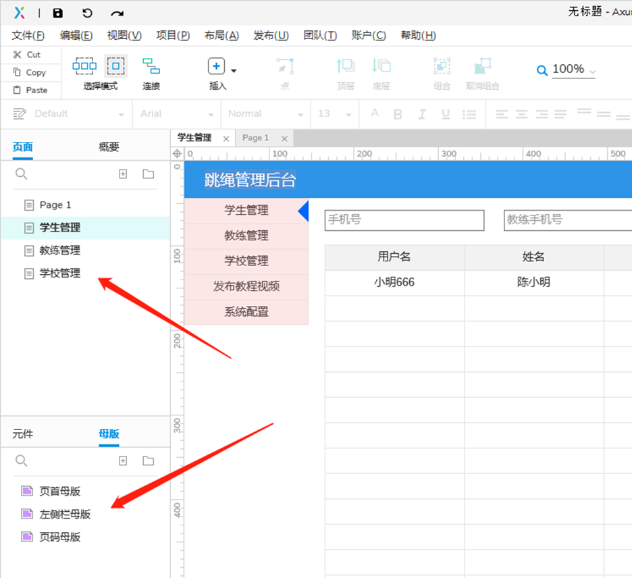Screen dimensions: 632x578
Task: Cut the selection
Action: [x=27, y=55]
